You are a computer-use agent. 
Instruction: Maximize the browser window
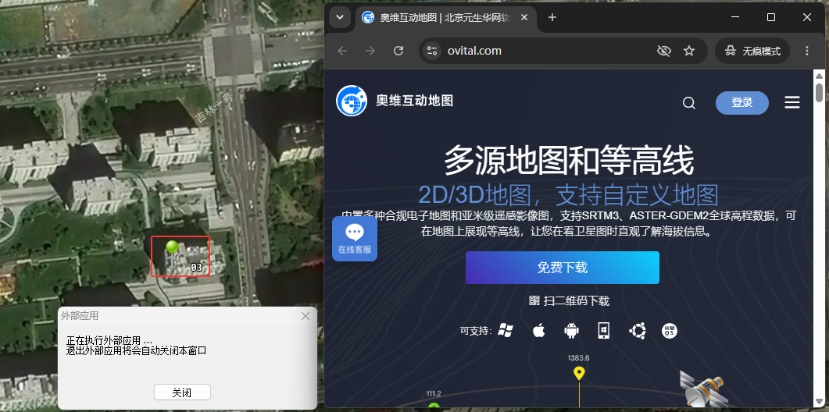tap(771, 17)
